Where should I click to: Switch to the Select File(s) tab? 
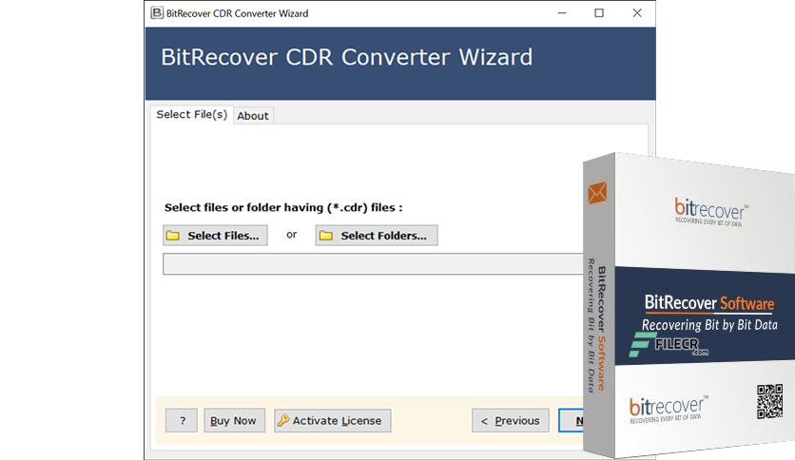[192, 114]
